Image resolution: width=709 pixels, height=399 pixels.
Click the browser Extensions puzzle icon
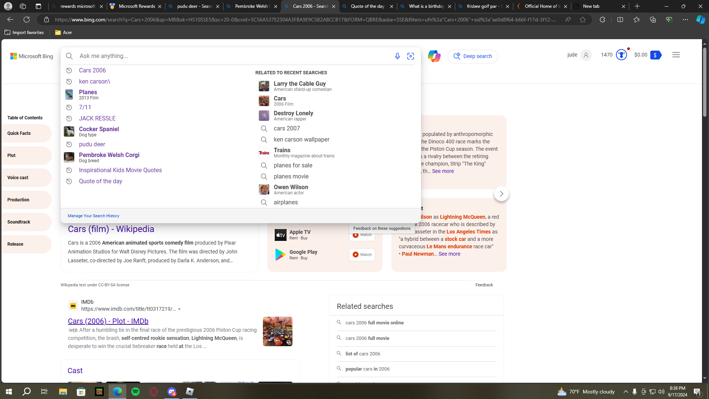(x=602, y=20)
